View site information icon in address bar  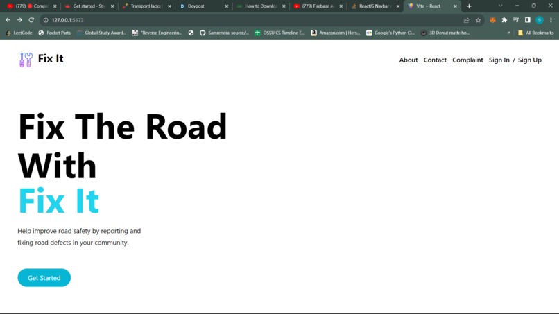(x=46, y=20)
